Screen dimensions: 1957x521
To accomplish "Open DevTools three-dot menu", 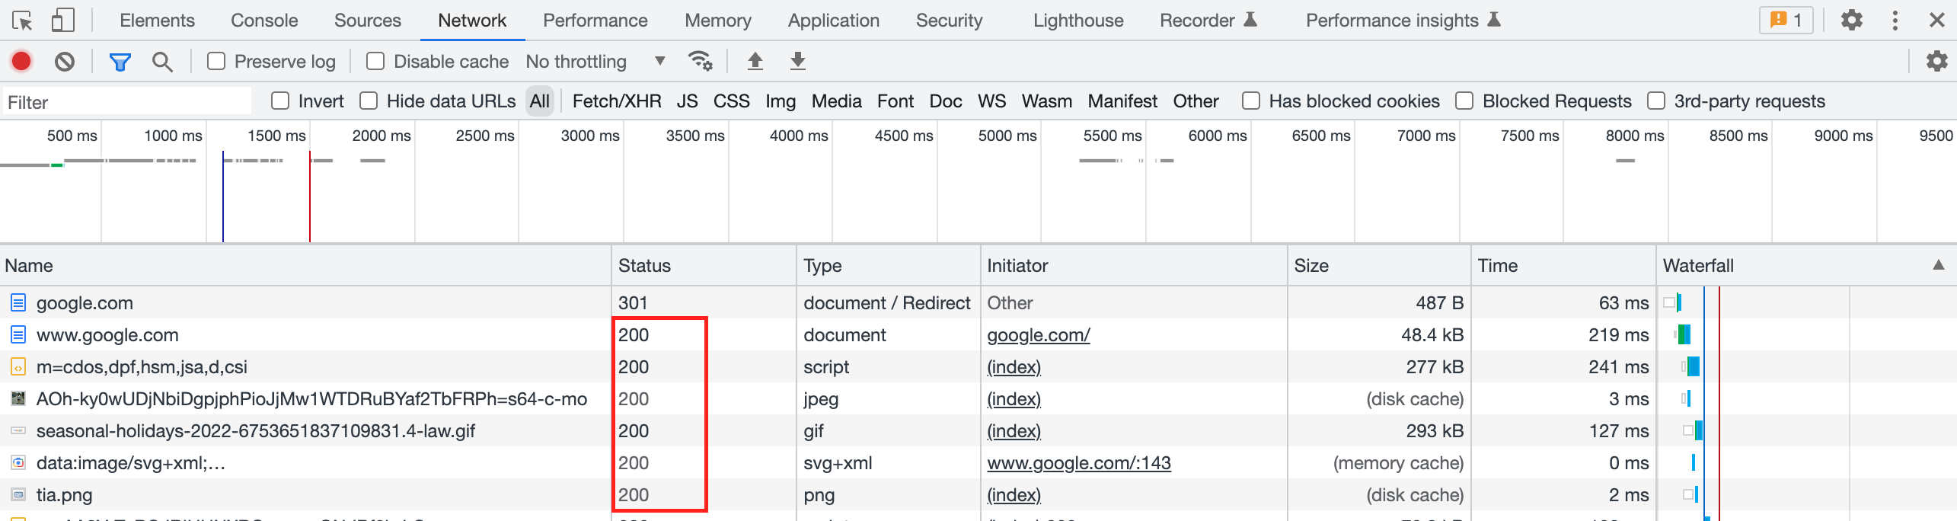I will (x=1895, y=20).
